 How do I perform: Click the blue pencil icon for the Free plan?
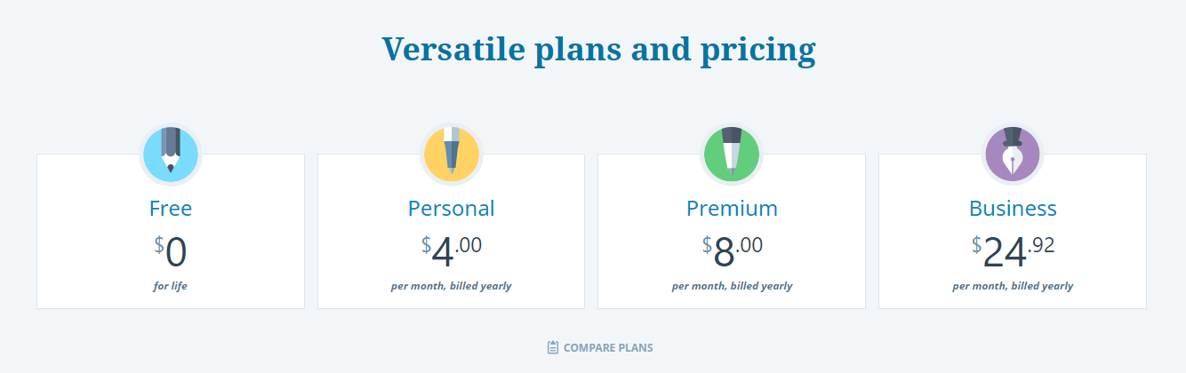click(171, 155)
